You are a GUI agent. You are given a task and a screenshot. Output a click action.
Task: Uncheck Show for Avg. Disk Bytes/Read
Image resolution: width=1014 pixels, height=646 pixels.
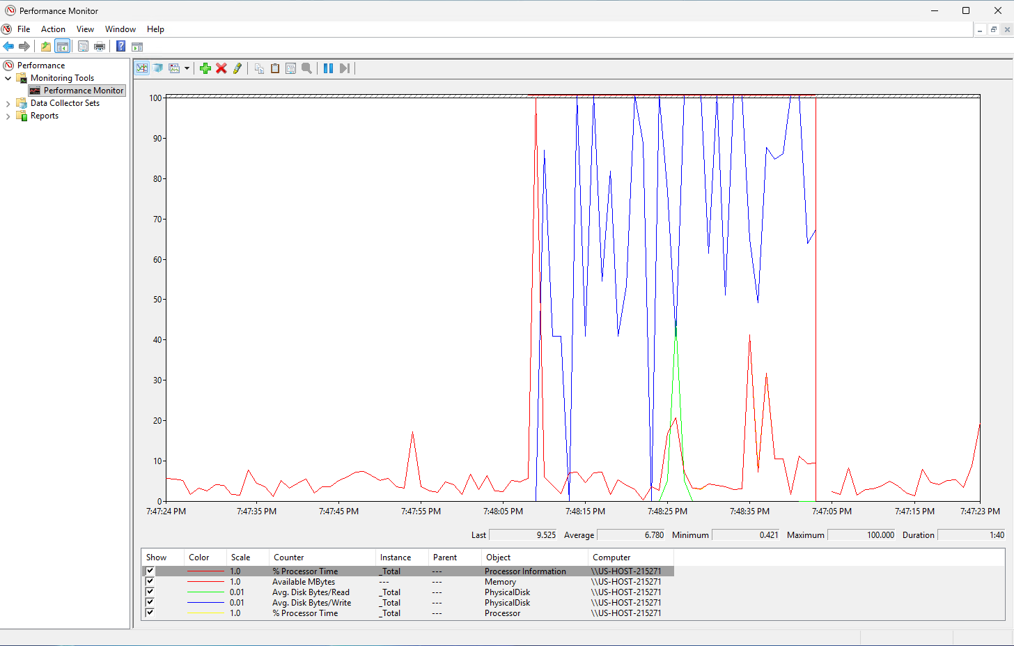point(150,592)
